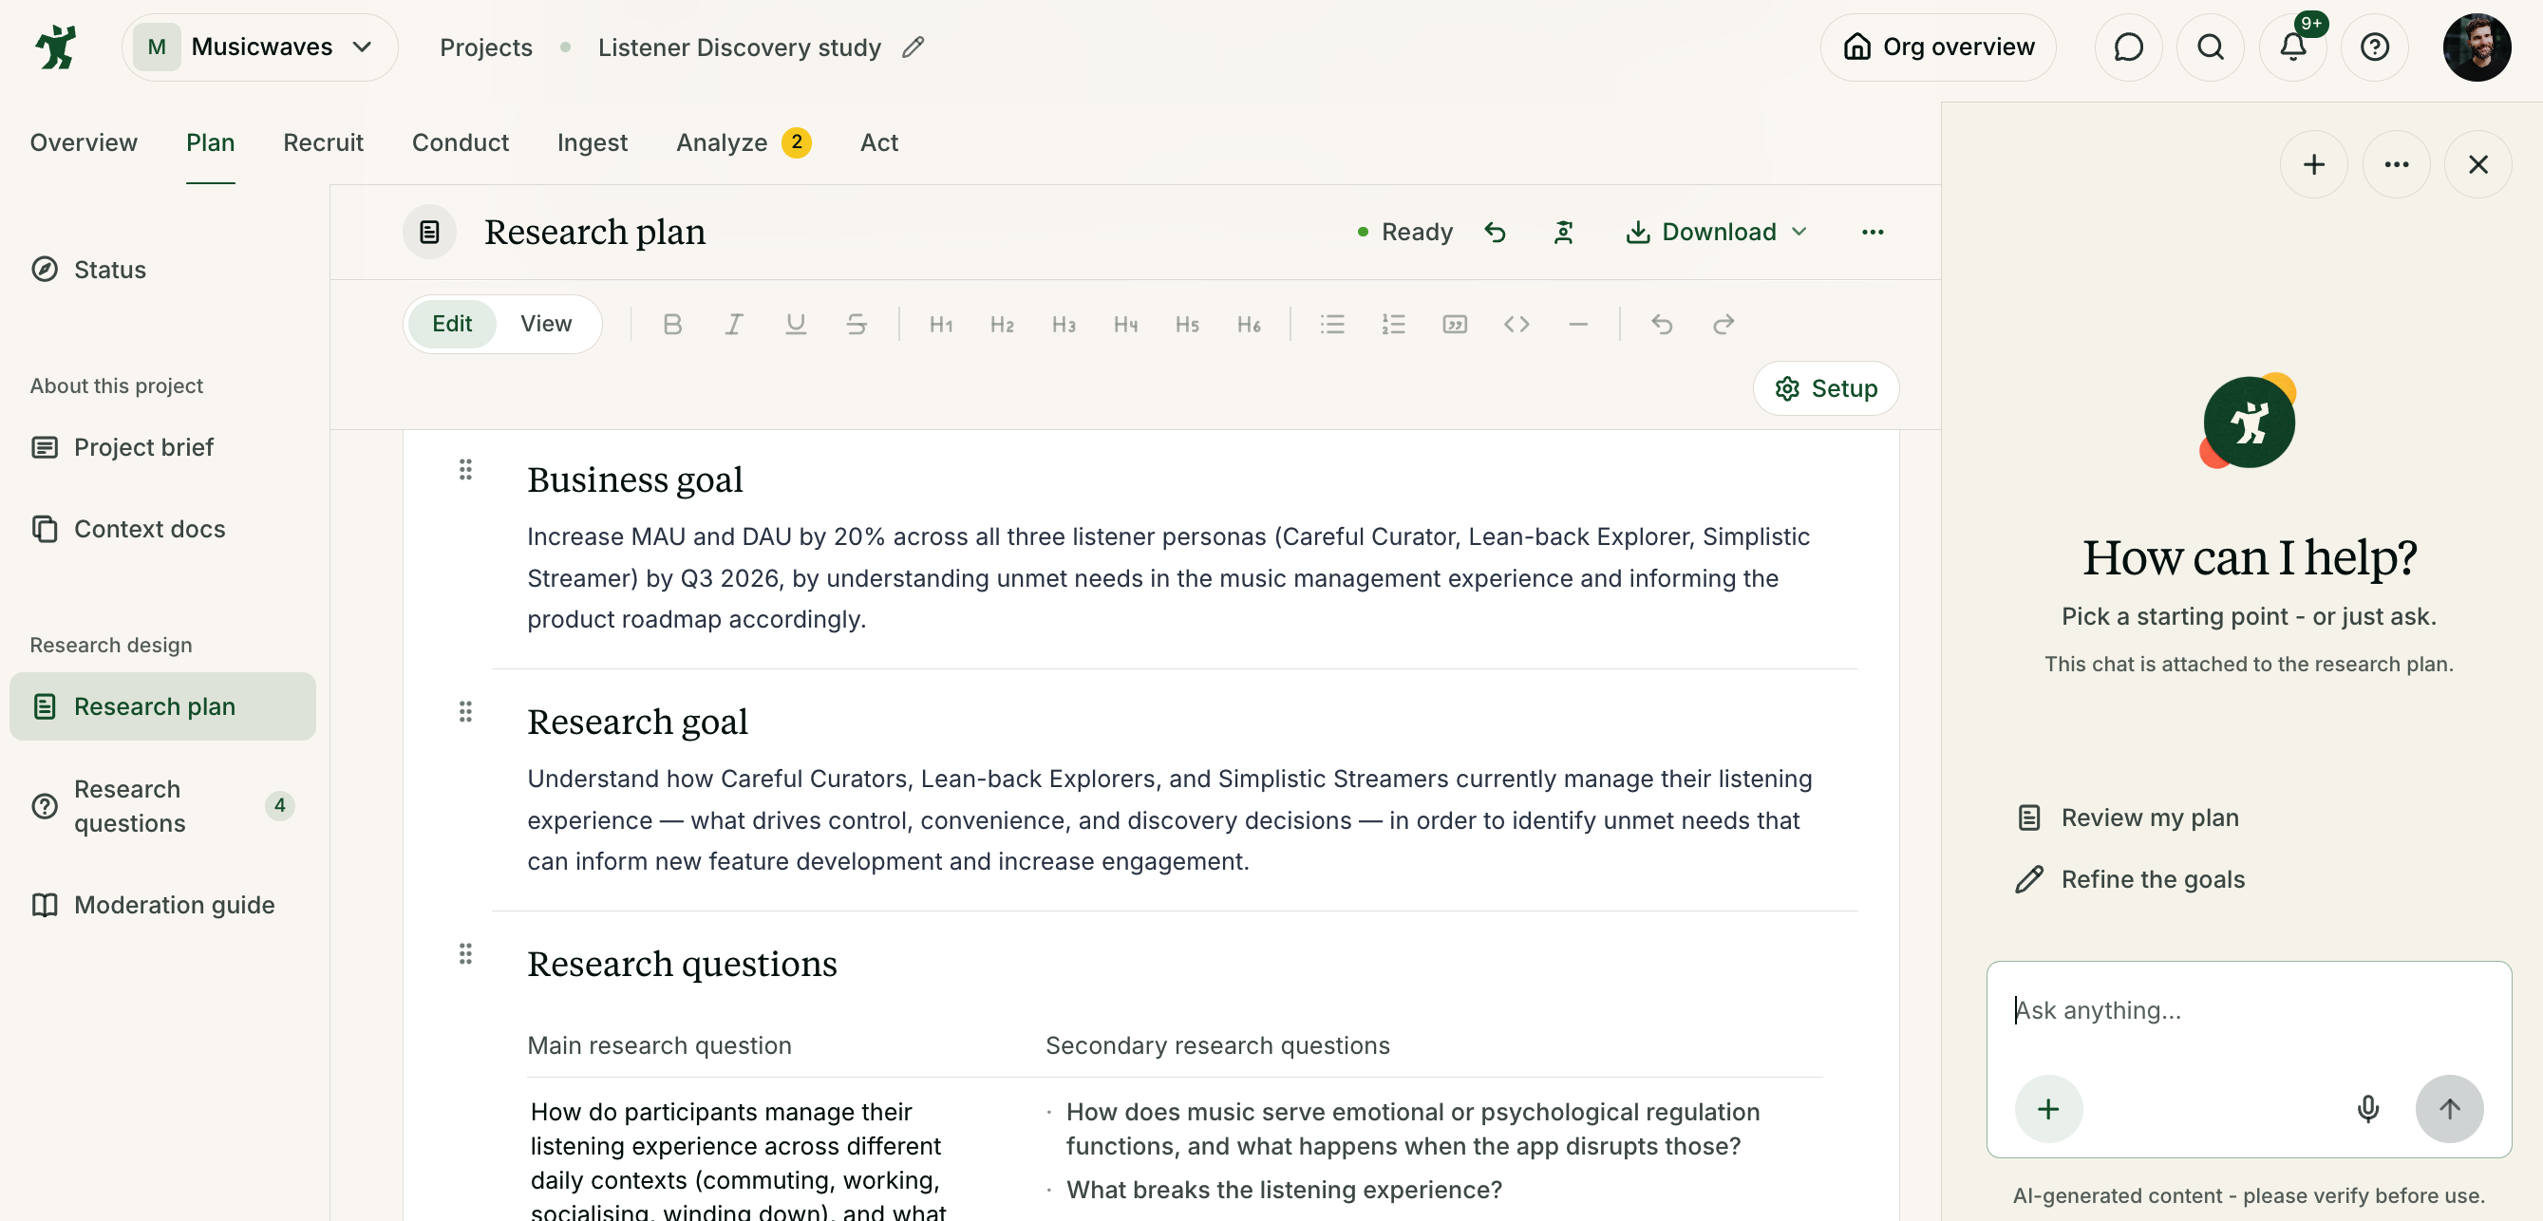Image resolution: width=2543 pixels, height=1221 pixels.
Task: Open the Projects breadcrumb link
Action: coord(485,47)
